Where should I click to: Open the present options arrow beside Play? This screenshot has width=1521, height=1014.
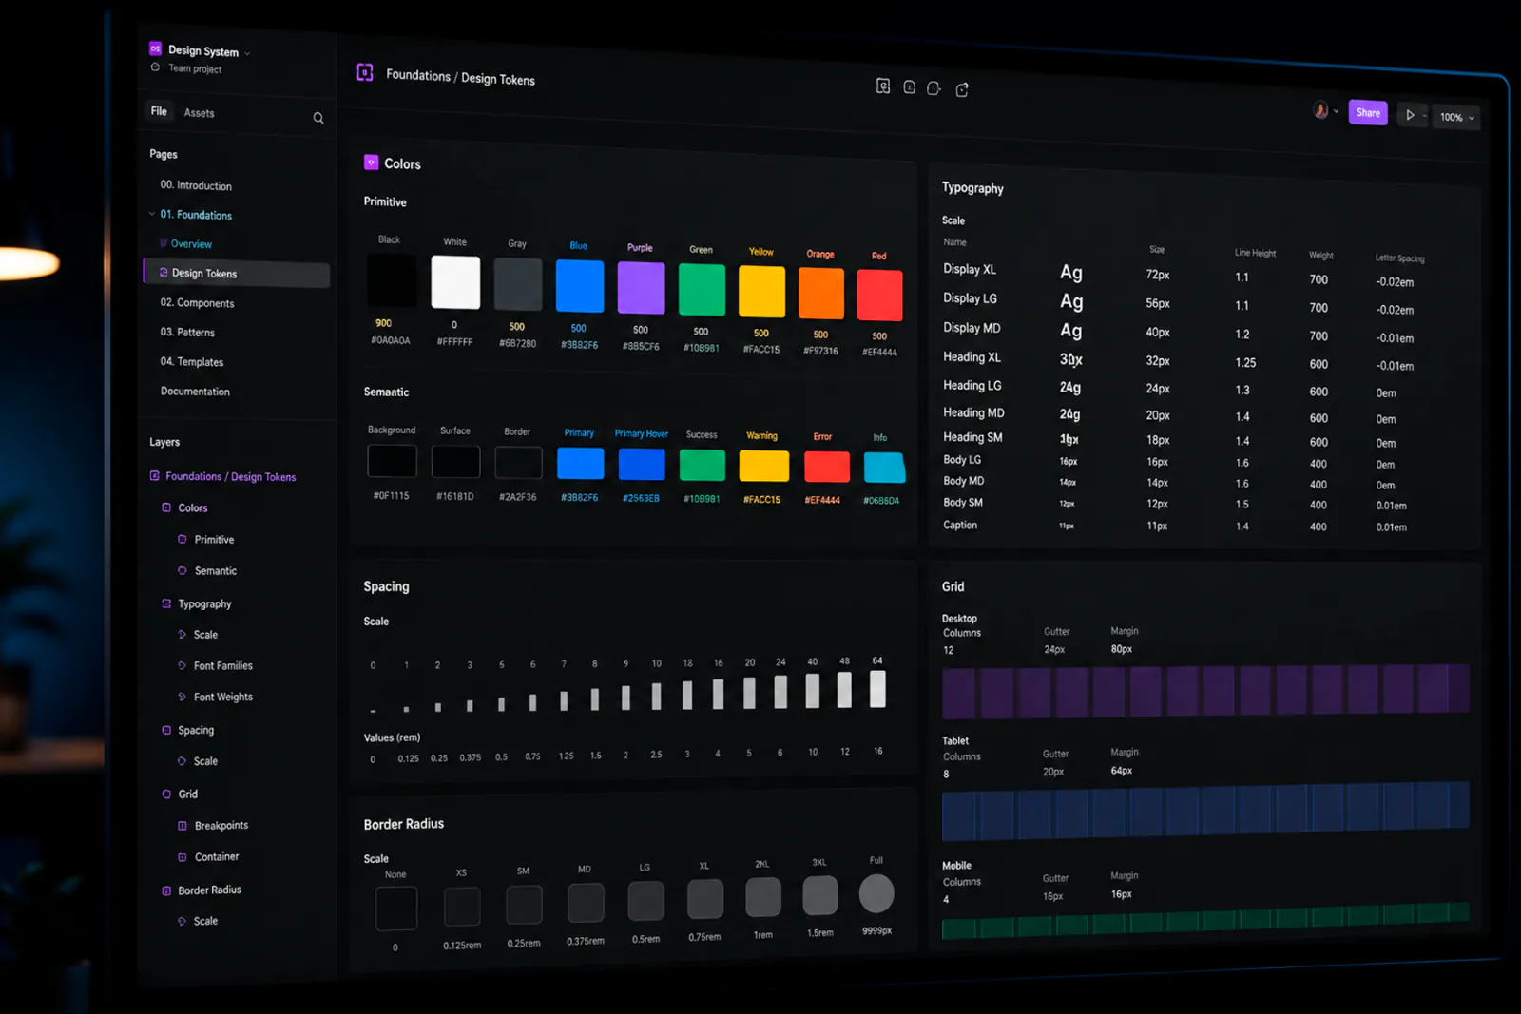(x=1424, y=116)
